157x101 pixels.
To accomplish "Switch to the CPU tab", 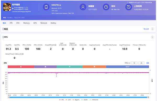I will pos(18,23).
